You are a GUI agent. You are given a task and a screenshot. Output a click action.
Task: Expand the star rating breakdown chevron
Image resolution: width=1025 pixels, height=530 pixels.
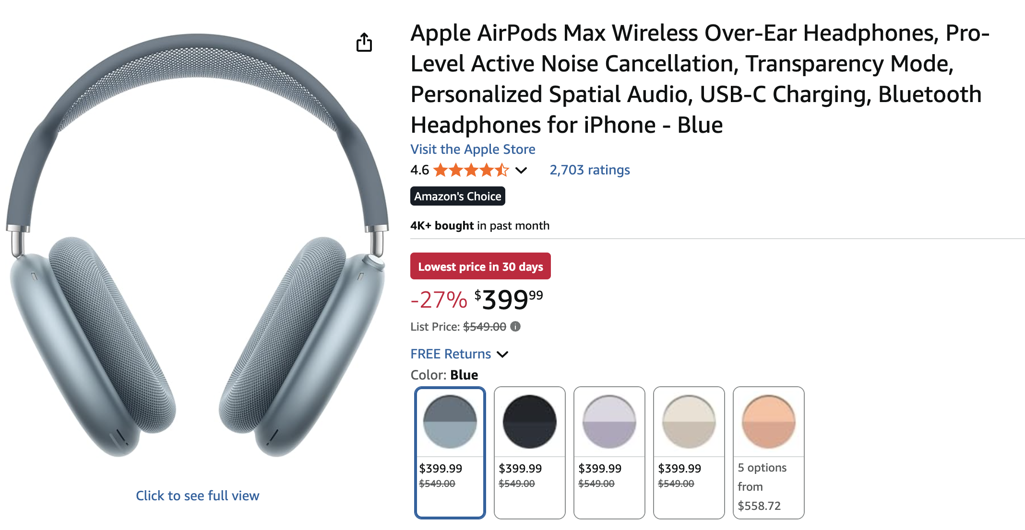521,170
